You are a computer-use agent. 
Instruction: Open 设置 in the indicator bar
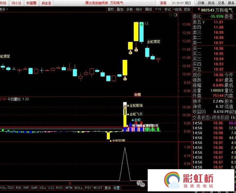[116, 188]
